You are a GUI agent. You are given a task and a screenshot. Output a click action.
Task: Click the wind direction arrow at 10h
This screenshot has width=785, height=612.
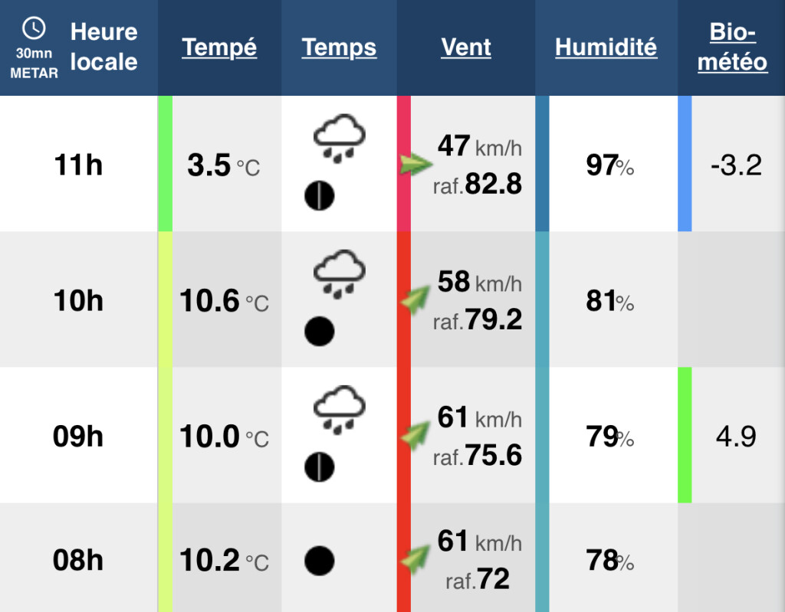pyautogui.click(x=416, y=299)
